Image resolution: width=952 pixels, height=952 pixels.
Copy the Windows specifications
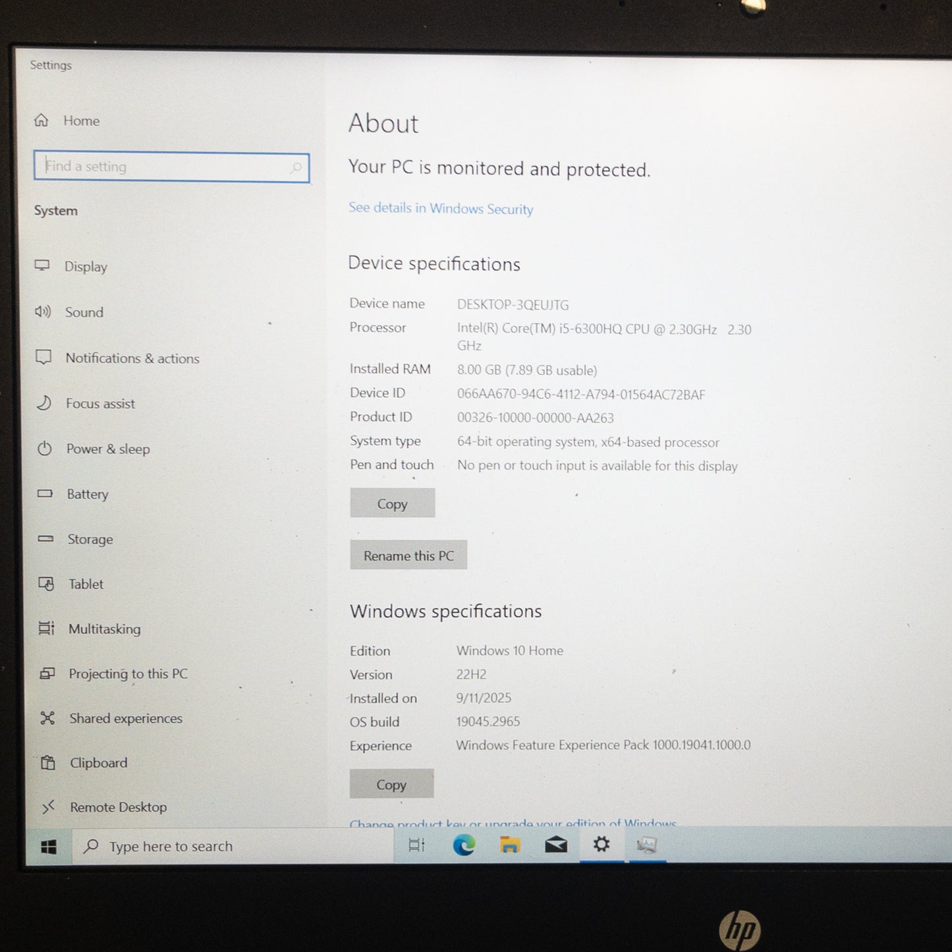pos(391,784)
